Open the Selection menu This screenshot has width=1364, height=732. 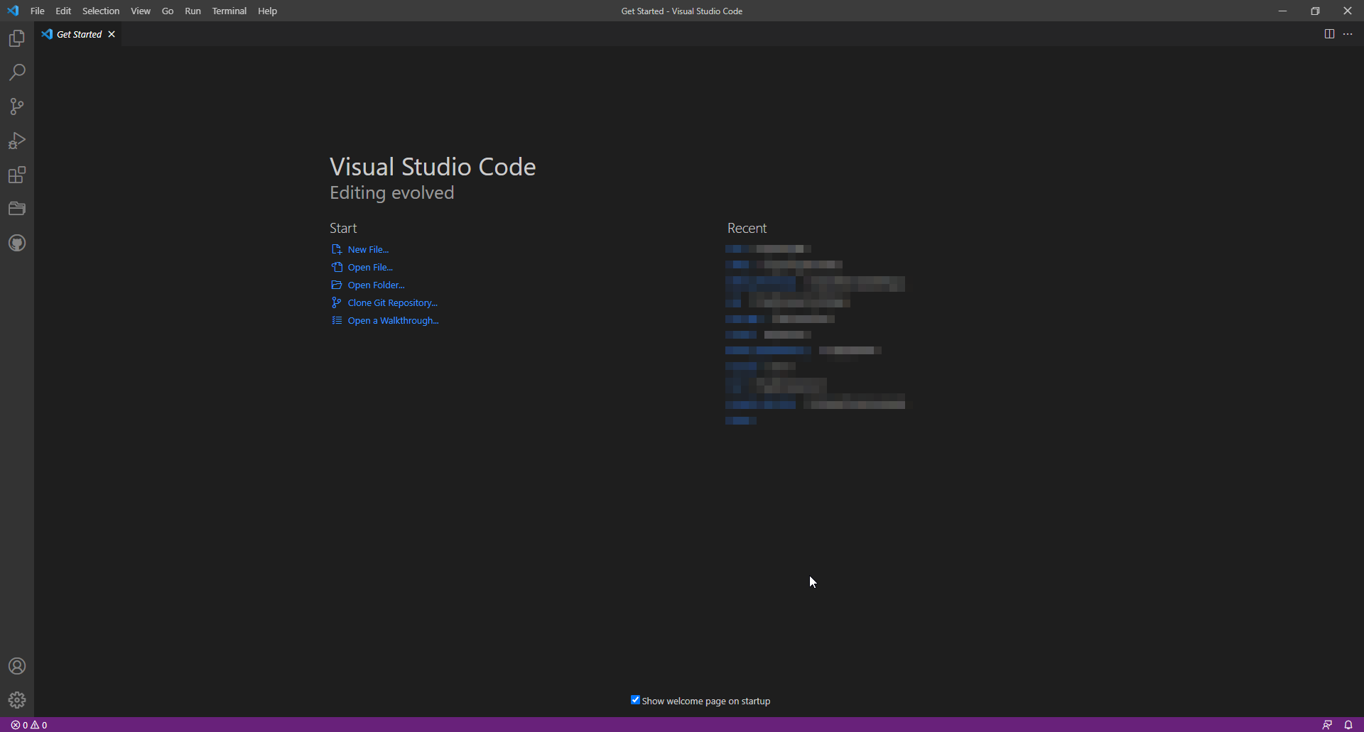101,11
